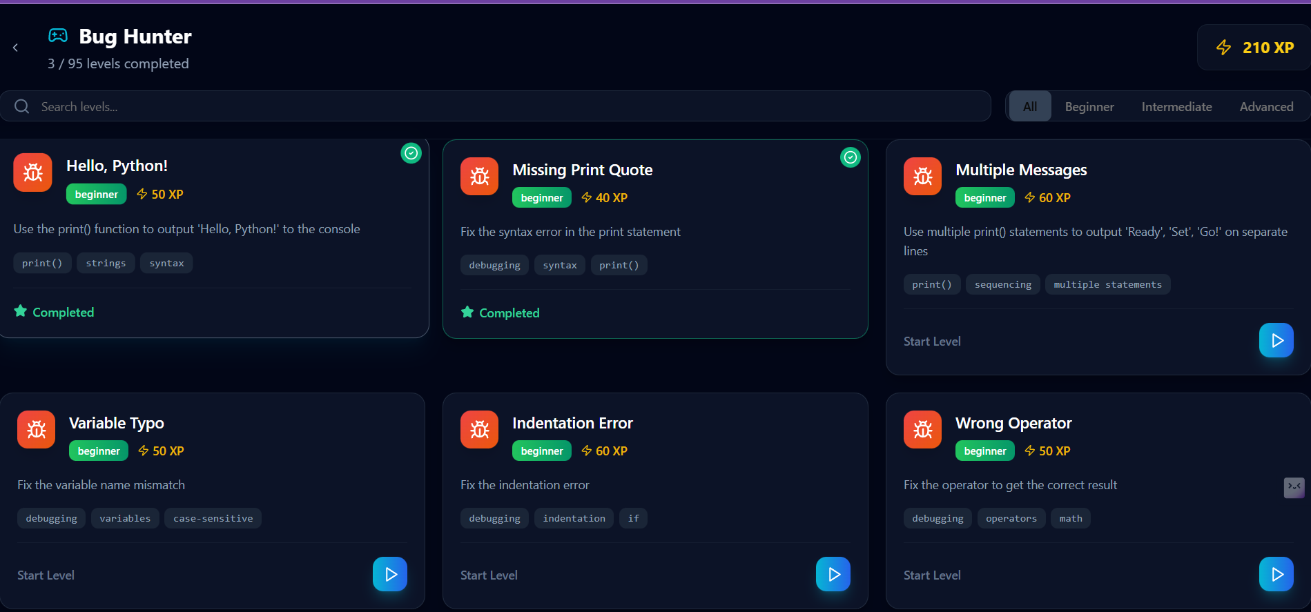The width and height of the screenshot is (1311, 612).
Task: Click Start Level text on Wrong Operator card
Action: click(932, 575)
